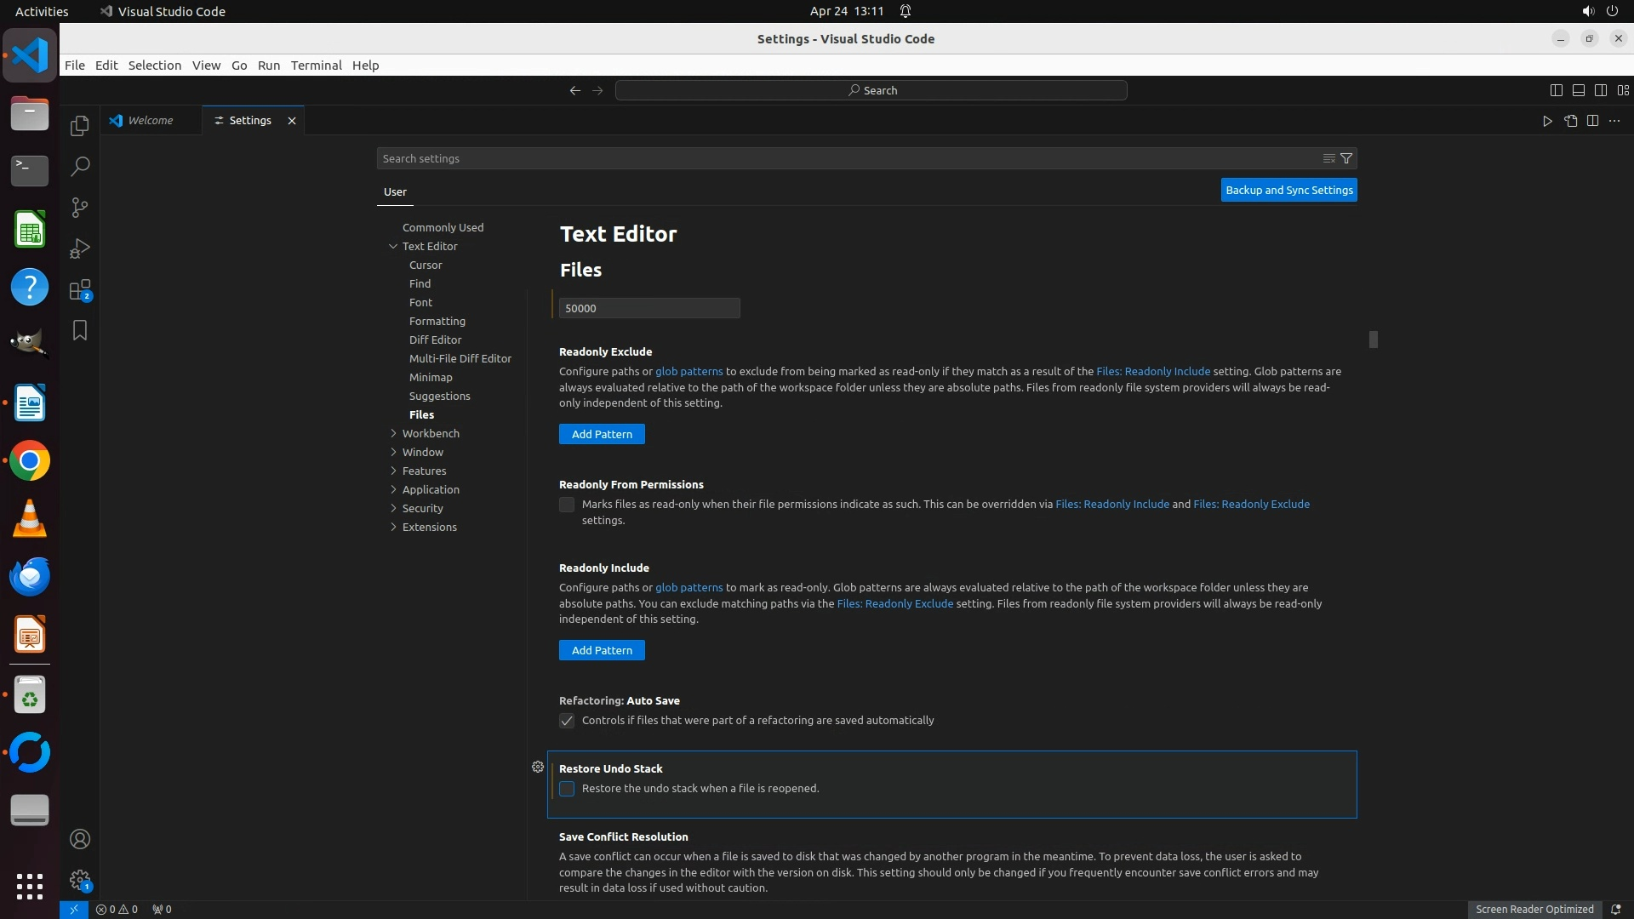Open the Manage gear in activity bar
The height and width of the screenshot is (919, 1634).
point(80,880)
